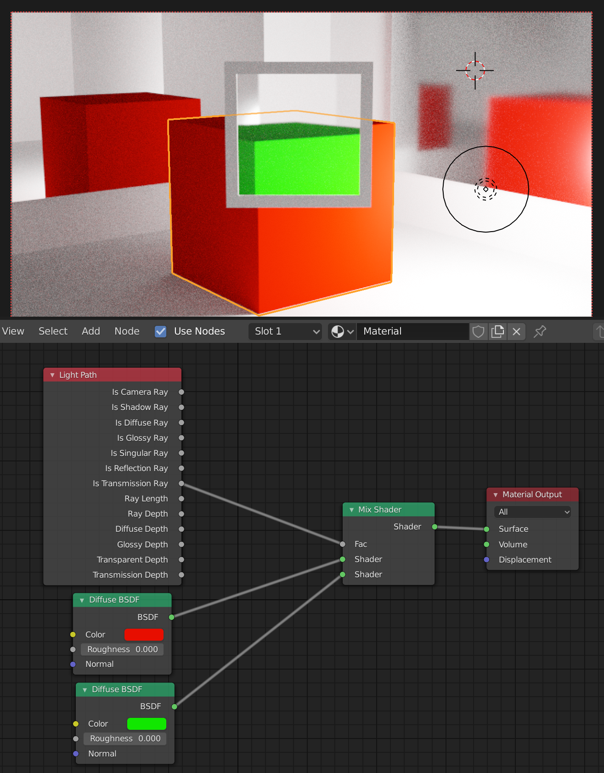Click the Is Reflection Ray output socket
Viewport: 604px width, 773px height.
pos(181,468)
